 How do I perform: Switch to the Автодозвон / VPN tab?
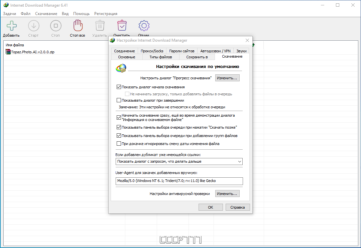pos(215,51)
